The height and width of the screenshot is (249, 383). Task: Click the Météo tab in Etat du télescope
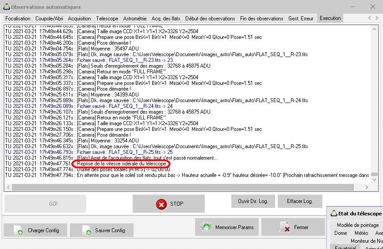[361, 233]
